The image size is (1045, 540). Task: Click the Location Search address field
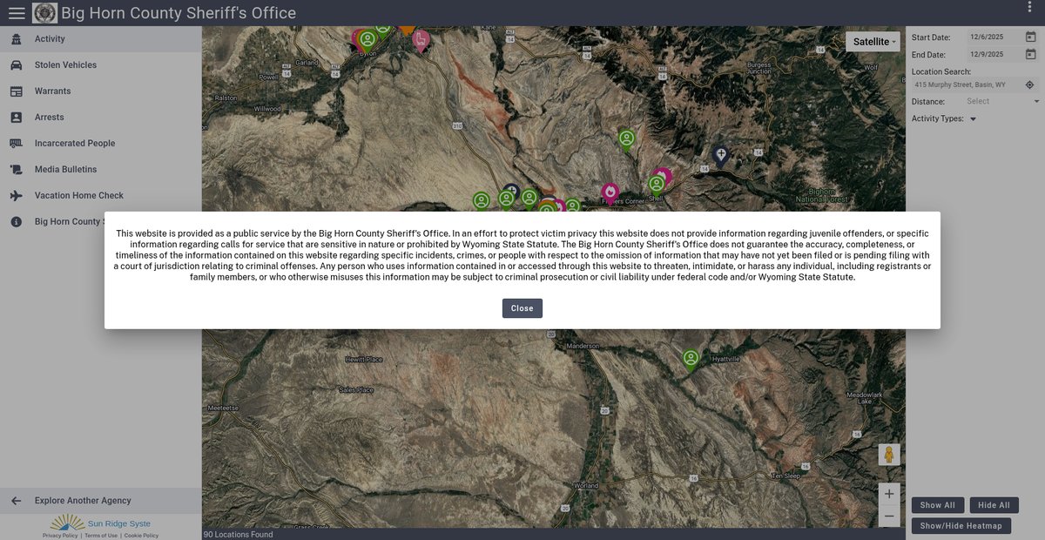pos(966,85)
